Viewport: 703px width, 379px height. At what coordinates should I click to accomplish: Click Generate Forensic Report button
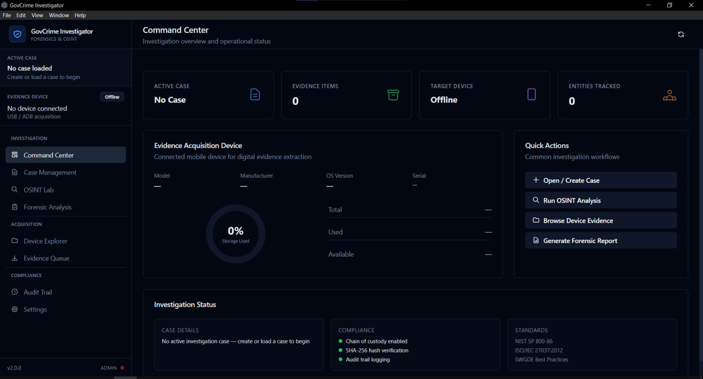(x=601, y=240)
